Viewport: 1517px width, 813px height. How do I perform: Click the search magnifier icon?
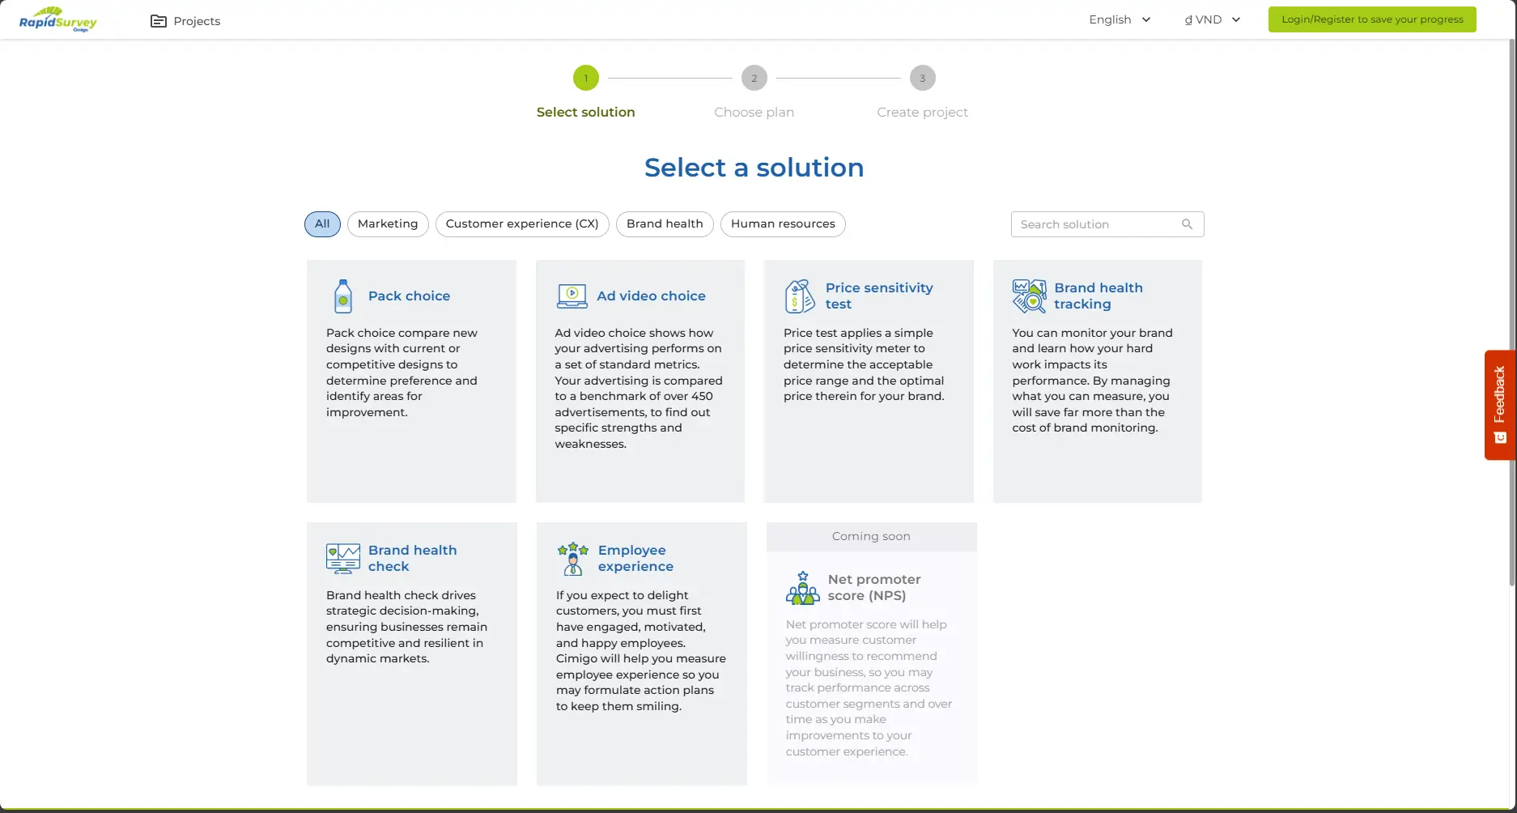1187,224
